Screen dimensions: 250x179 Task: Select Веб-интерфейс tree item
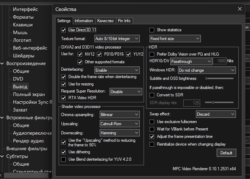pos(30,48)
